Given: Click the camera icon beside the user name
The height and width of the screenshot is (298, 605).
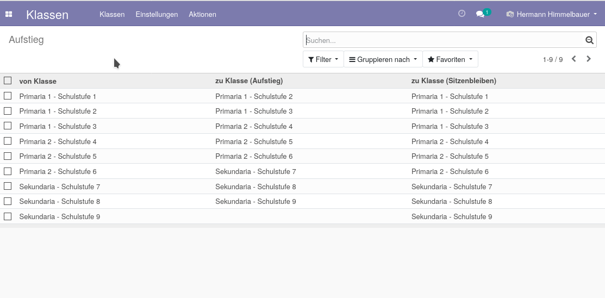Looking at the screenshot, I should coord(510,14).
